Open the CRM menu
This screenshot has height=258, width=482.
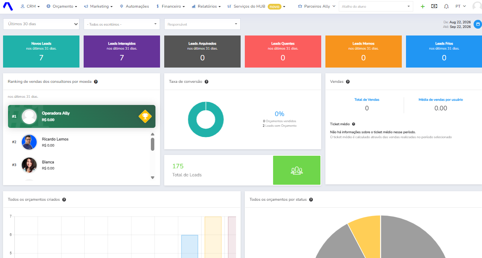click(30, 6)
